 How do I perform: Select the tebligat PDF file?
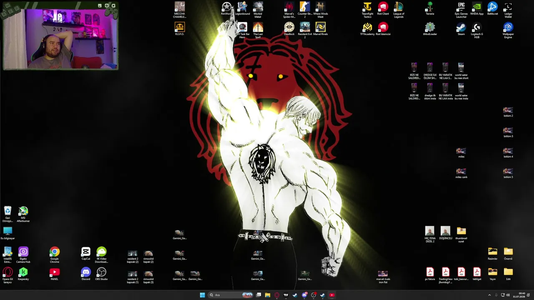477,274
